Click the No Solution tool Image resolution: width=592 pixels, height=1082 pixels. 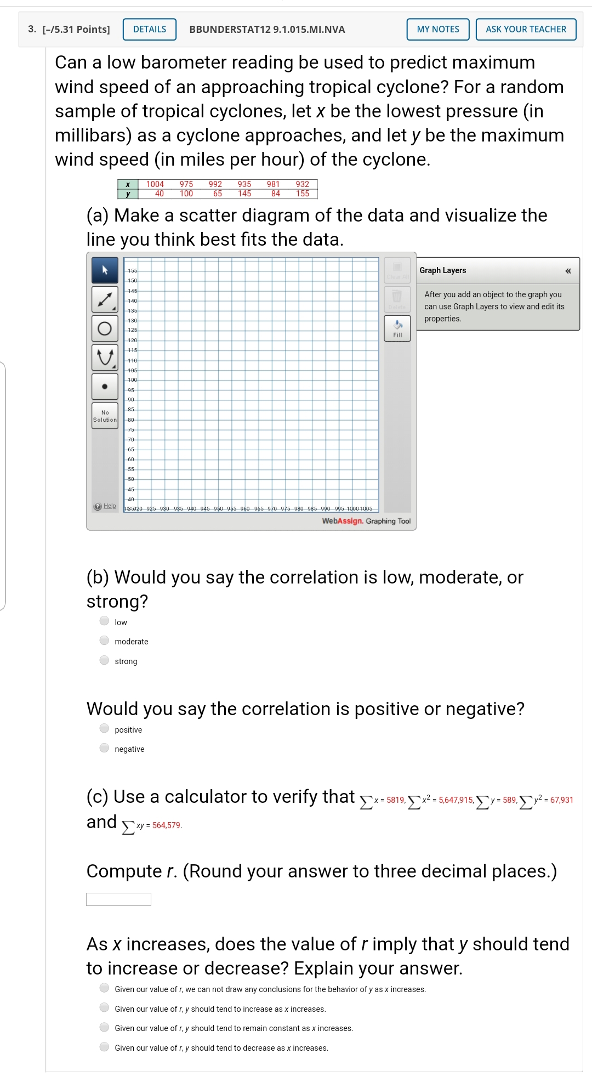104,417
